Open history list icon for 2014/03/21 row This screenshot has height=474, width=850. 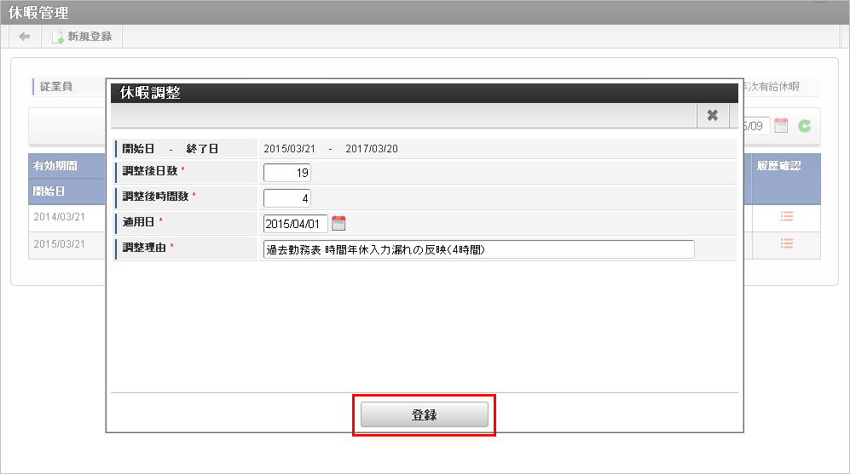787,216
